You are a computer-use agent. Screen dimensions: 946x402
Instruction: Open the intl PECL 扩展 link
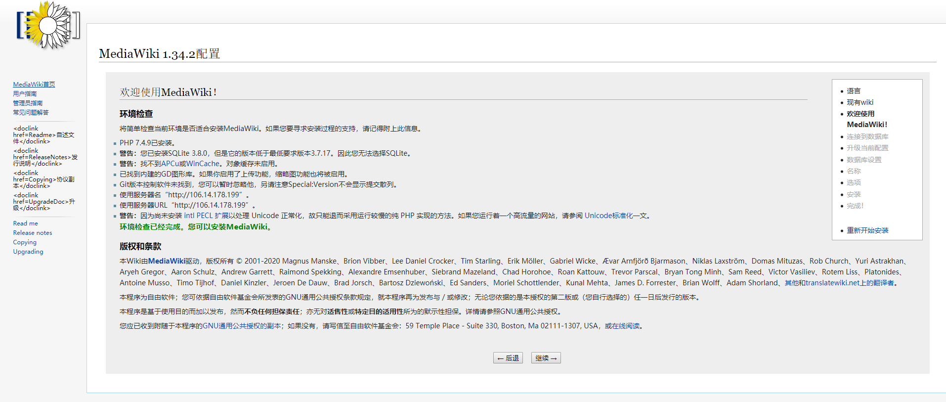[206, 216]
